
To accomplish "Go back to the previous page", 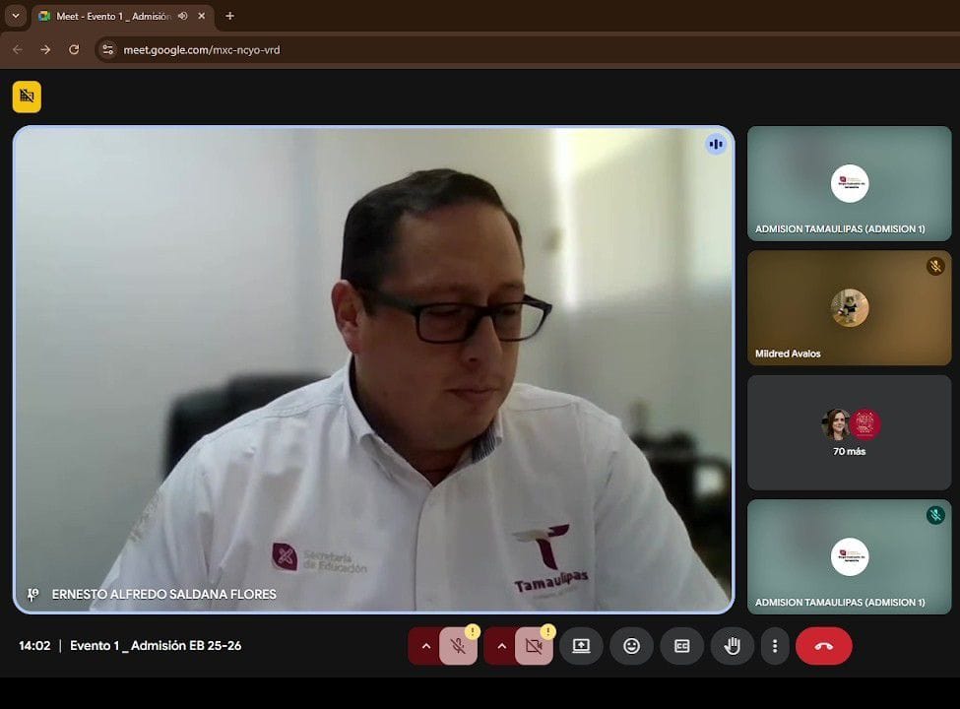I will tap(17, 49).
